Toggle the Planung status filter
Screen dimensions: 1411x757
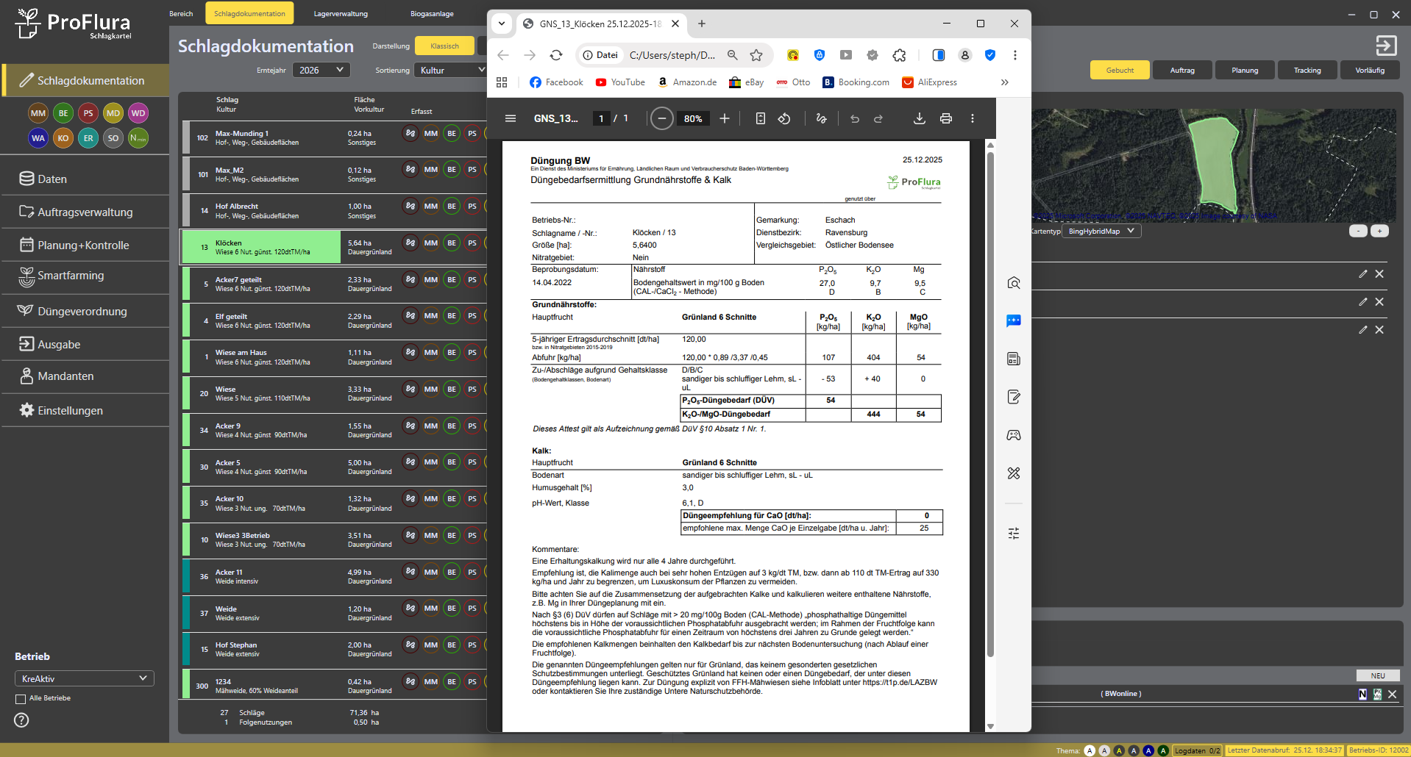tap(1245, 71)
